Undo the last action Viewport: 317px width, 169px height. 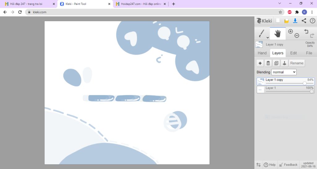[306, 31]
